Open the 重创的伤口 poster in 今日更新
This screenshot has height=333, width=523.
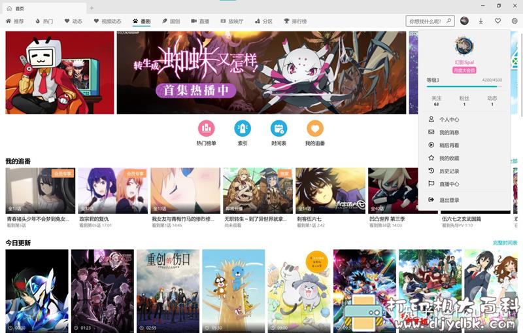[168, 291]
